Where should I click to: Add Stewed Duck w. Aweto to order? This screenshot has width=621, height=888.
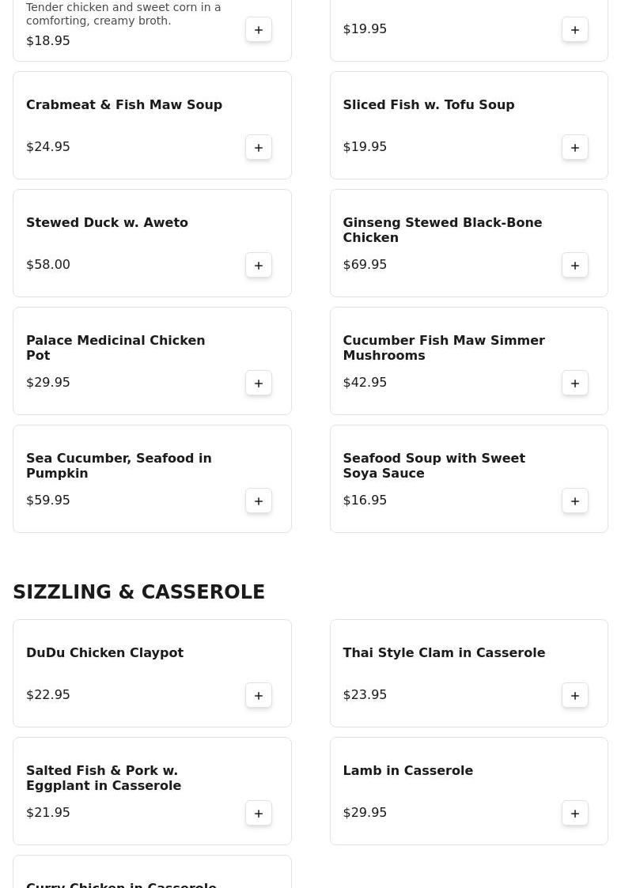(259, 265)
